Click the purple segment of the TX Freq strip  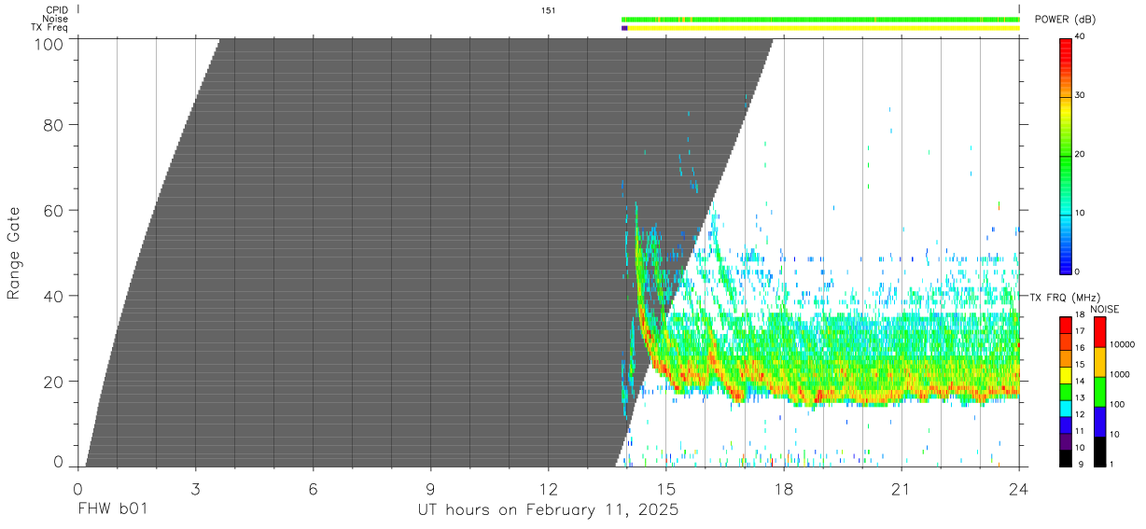click(x=624, y=28)
